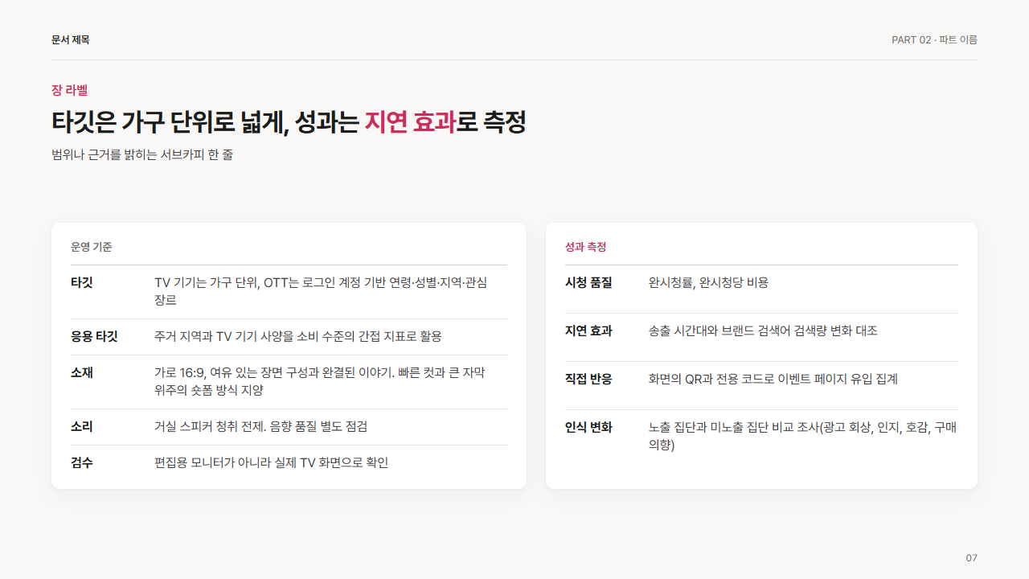Click the subtitle '범위나 근거를 밝히는 서브카피 한 줄'

[x=142, y=154]
